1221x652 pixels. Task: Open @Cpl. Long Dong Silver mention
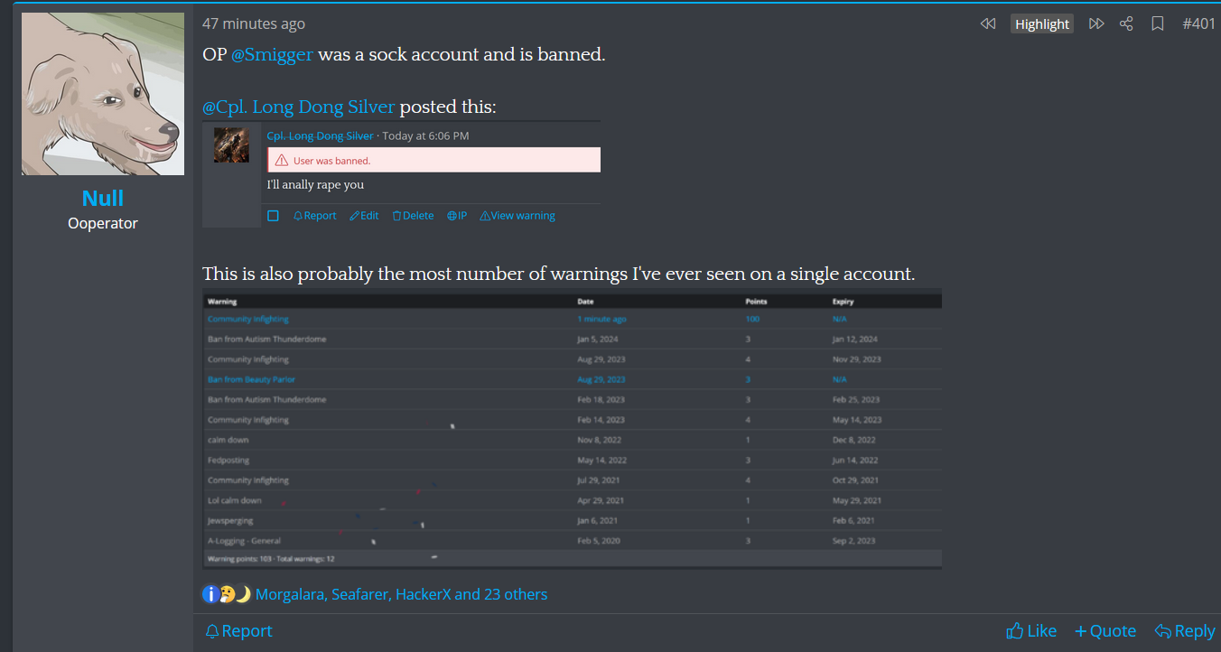coord(298,107)
